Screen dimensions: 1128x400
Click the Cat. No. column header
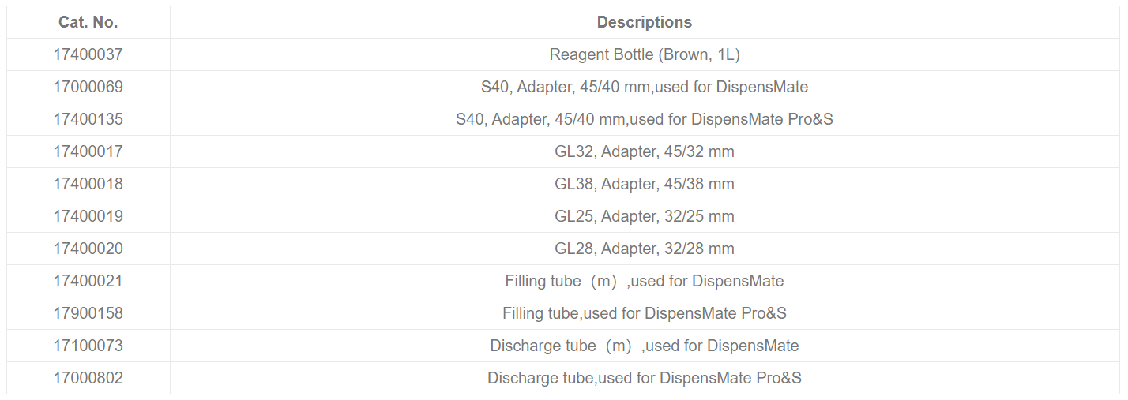pos(88,22)
